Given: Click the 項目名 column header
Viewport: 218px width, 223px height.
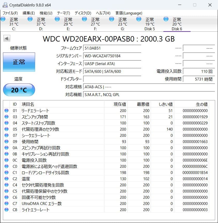Looking at the screenshot, I should [62, 104].
